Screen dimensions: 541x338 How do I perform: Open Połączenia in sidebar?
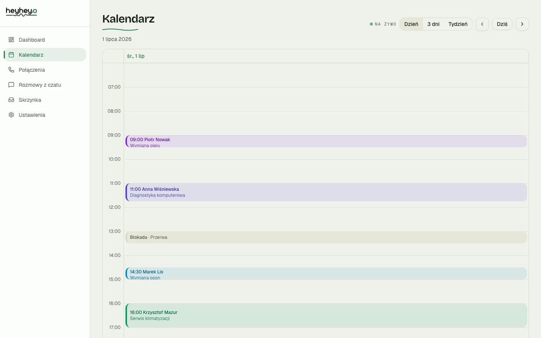point(45,70)
